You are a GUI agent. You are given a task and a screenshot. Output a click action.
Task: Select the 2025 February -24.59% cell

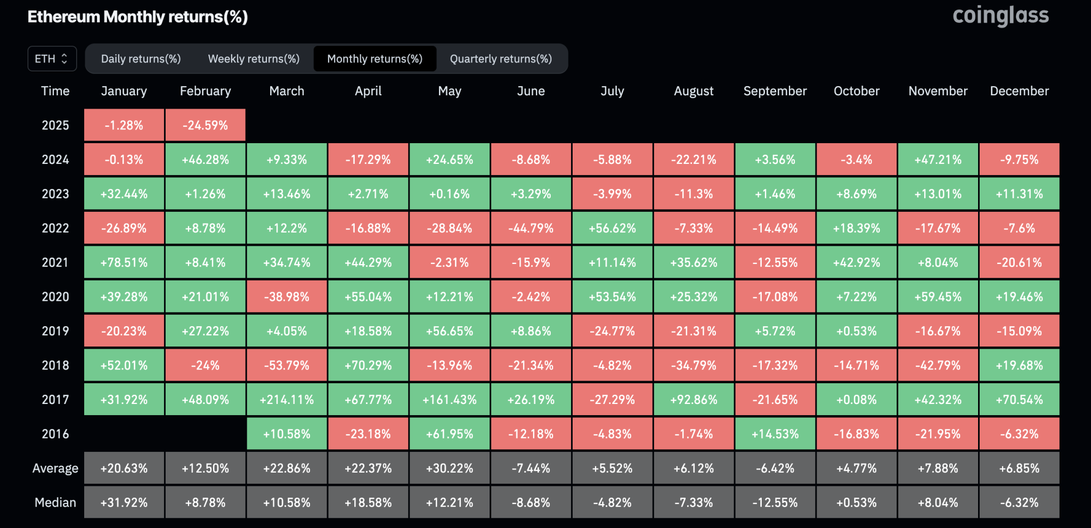coord(205,125)
